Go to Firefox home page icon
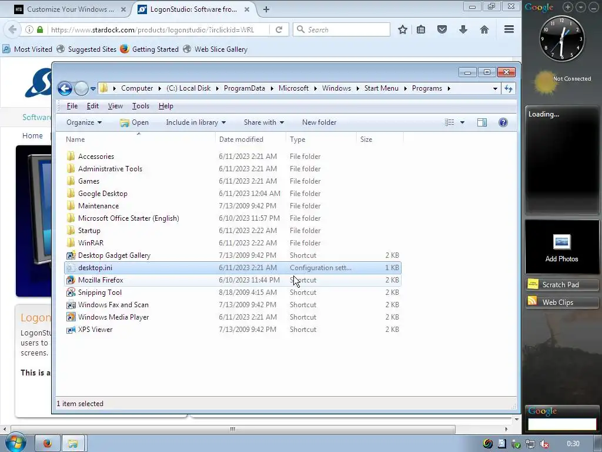 point(484,29)
